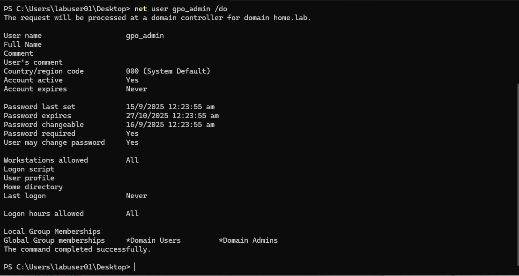Click '000 (System Default)' country code value
Image resolution: width=519 pixels, height=276 pixels.
[x=168, y=71]
